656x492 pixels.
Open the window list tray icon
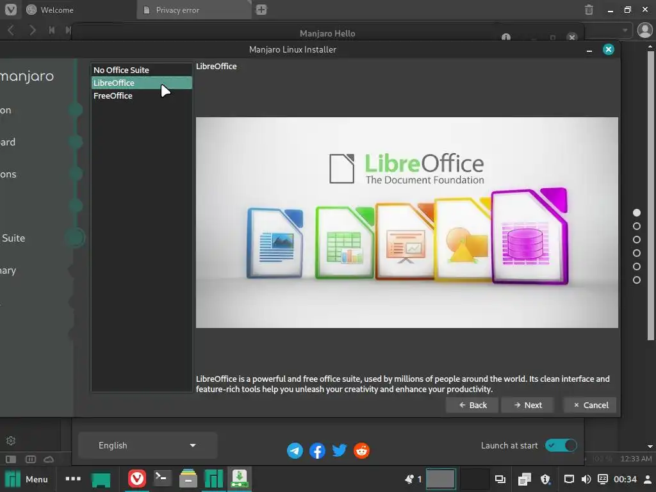pyautogui.click(x=500, y=479)
